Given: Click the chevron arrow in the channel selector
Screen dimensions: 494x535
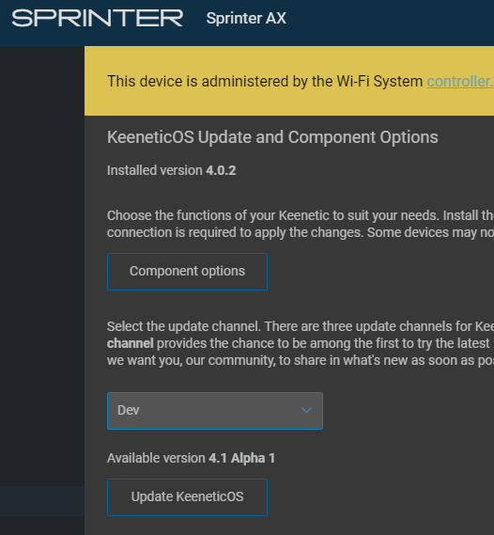Looking at the screenshot, I should [306, 411].
